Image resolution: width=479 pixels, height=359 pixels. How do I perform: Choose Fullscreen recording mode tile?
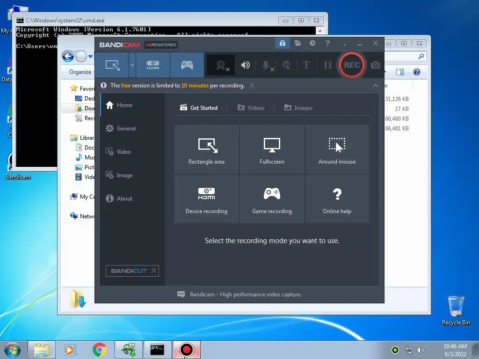coord(272,149)
